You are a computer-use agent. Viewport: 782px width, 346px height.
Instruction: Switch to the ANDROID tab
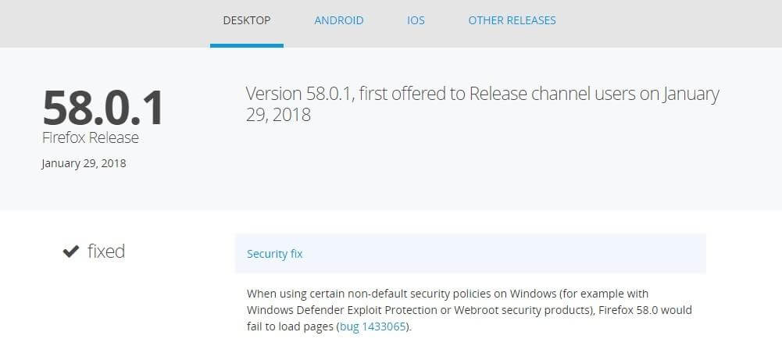tap(338, 20)
